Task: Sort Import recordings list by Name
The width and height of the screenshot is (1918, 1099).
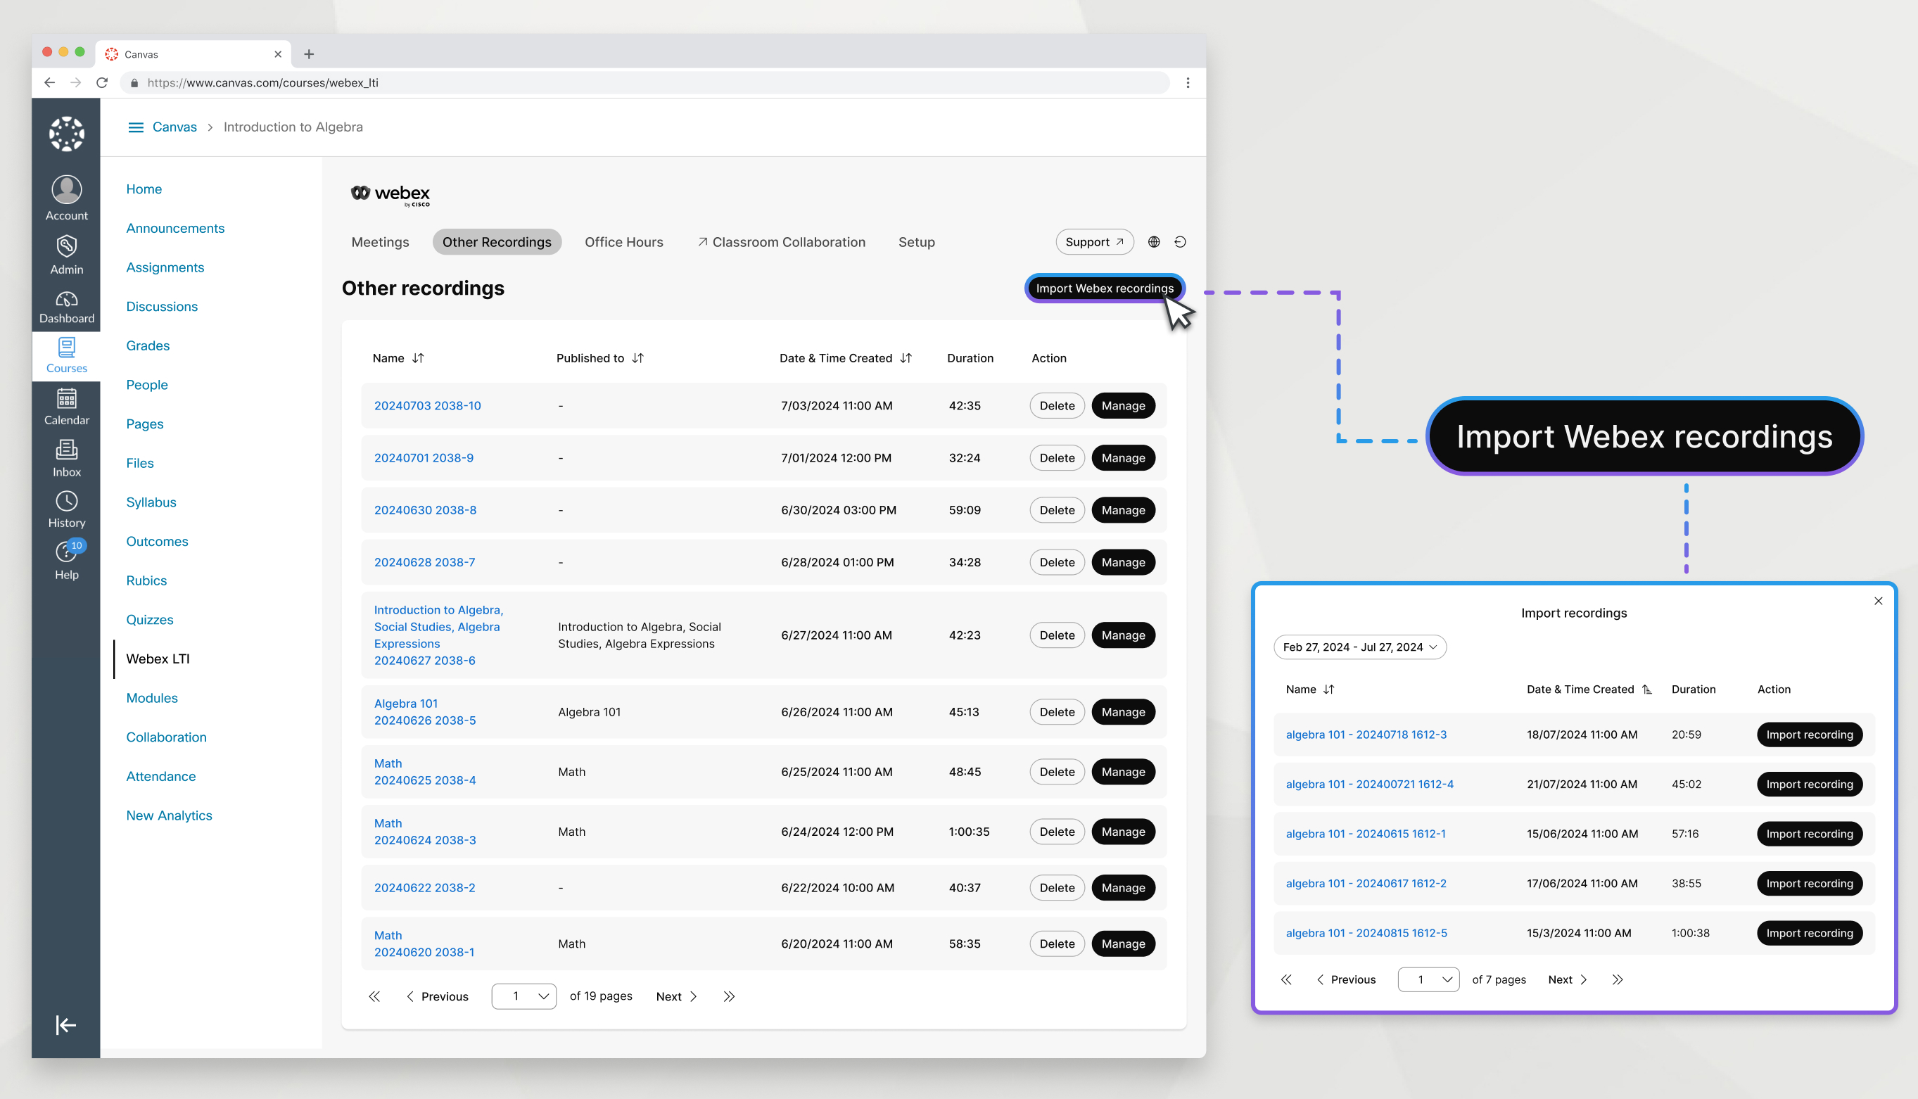Action: coord(1328,689)
